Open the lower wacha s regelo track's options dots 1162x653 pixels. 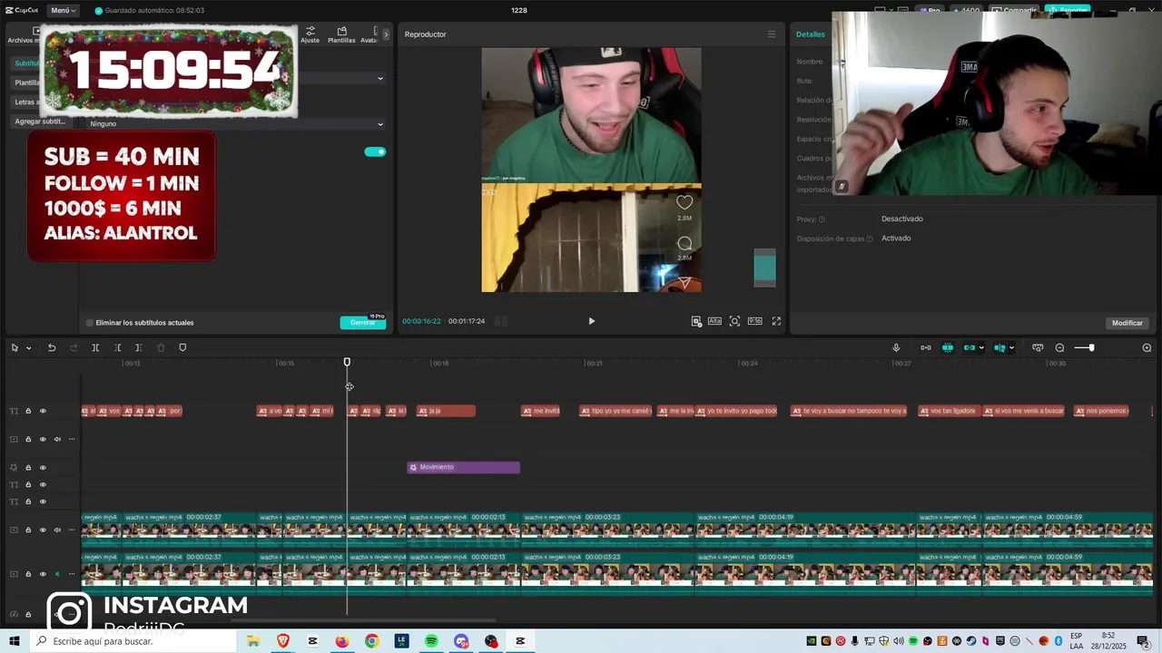(x=72, y=574)
